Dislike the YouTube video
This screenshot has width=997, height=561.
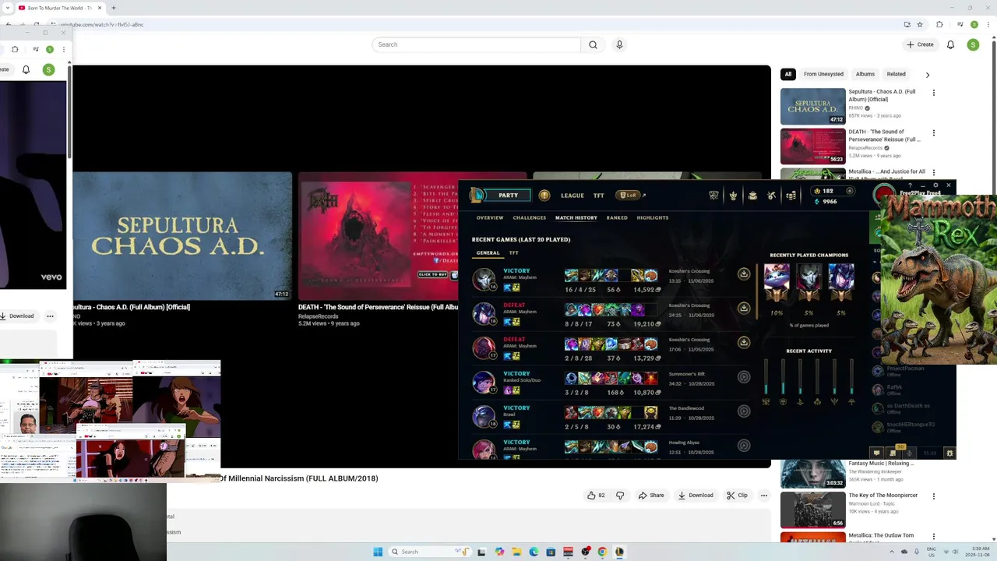(x=620, y=495)
